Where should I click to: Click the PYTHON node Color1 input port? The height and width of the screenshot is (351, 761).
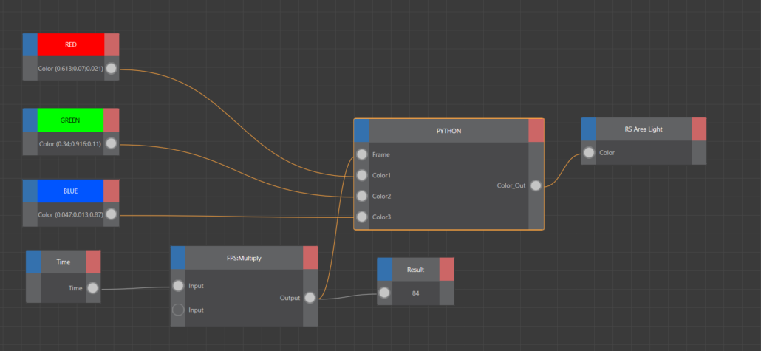[x=361, y=176]
